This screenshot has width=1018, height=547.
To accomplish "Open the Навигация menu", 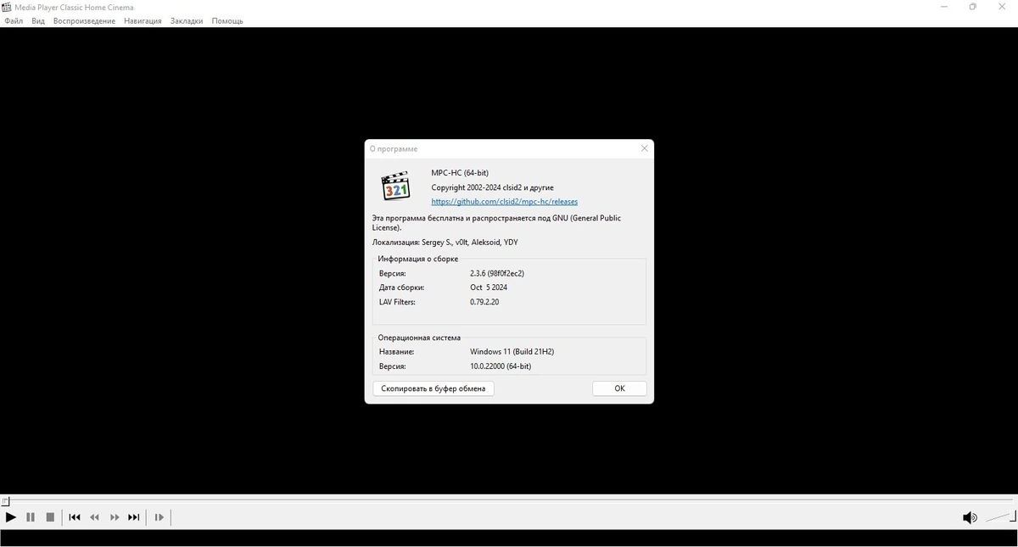I will (143, 21).
